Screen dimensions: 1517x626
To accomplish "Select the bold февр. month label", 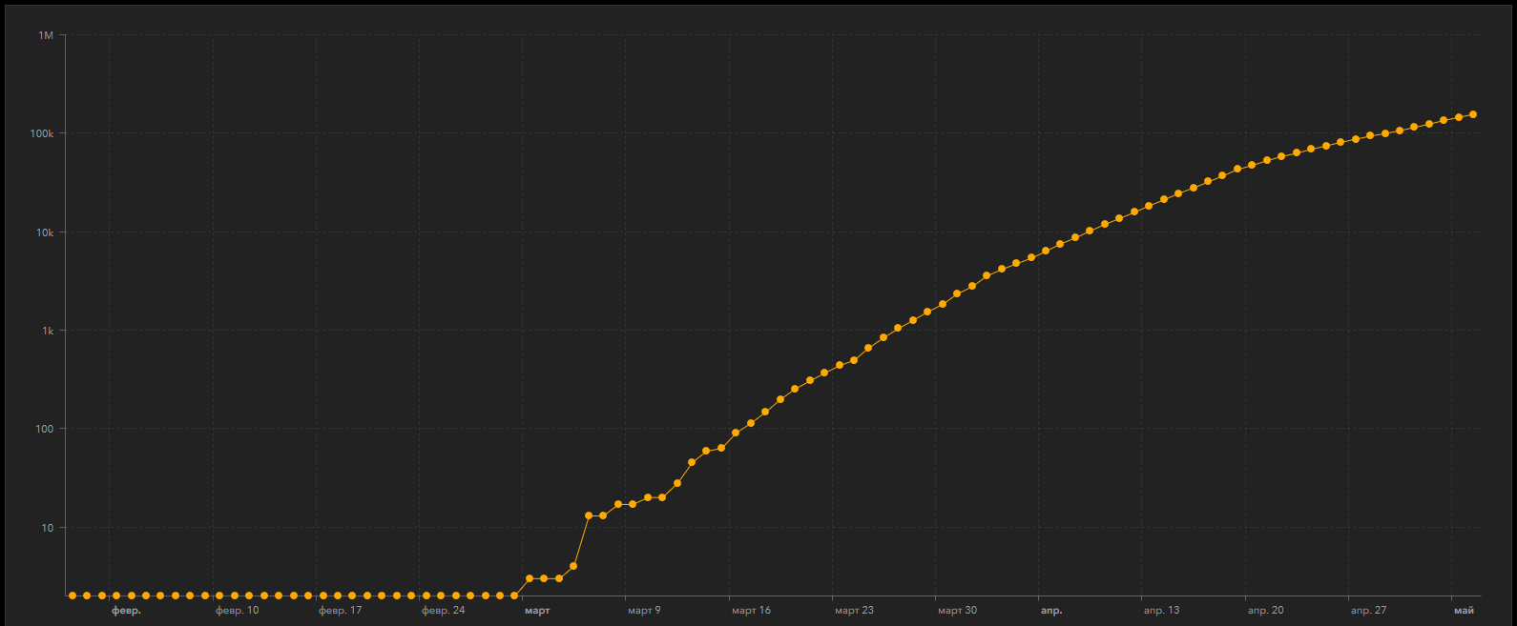I will pyautogui.click(x=126, y=611).
